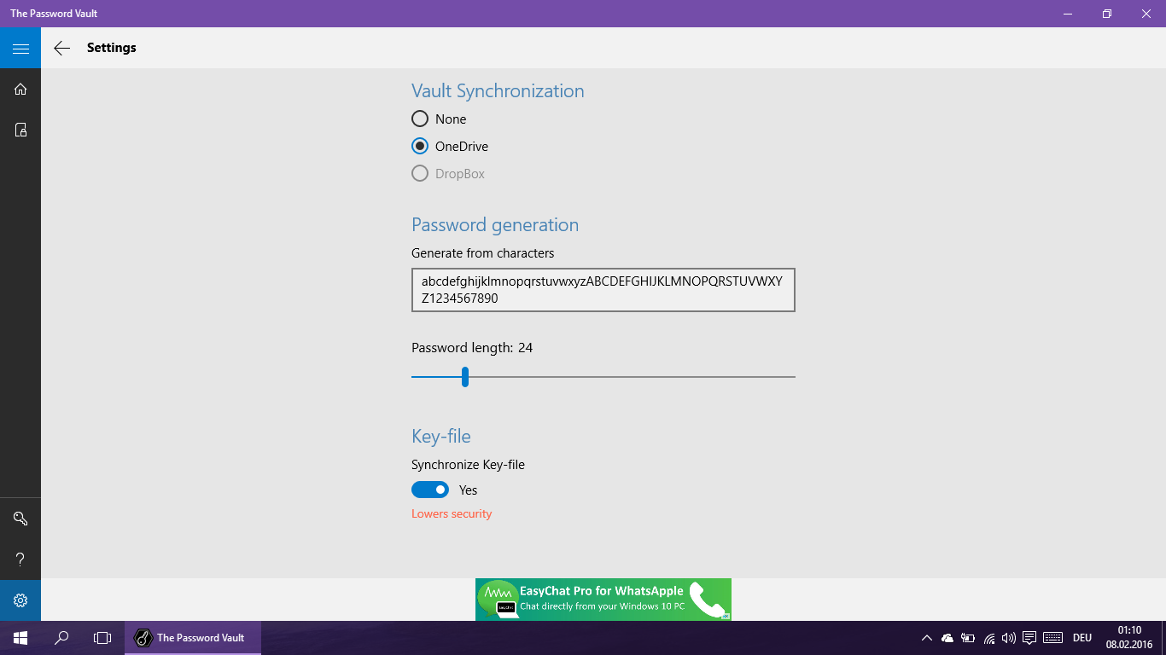Click the Password length slider thumb
This screenshot has height=655, width=1166.
click(x=465, y=376)
